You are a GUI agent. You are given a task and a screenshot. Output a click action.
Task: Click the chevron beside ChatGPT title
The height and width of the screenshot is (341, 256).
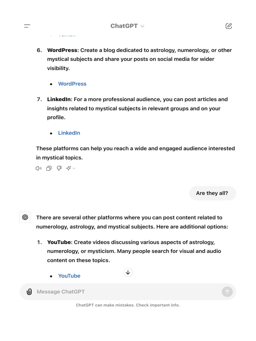(142, 26)
